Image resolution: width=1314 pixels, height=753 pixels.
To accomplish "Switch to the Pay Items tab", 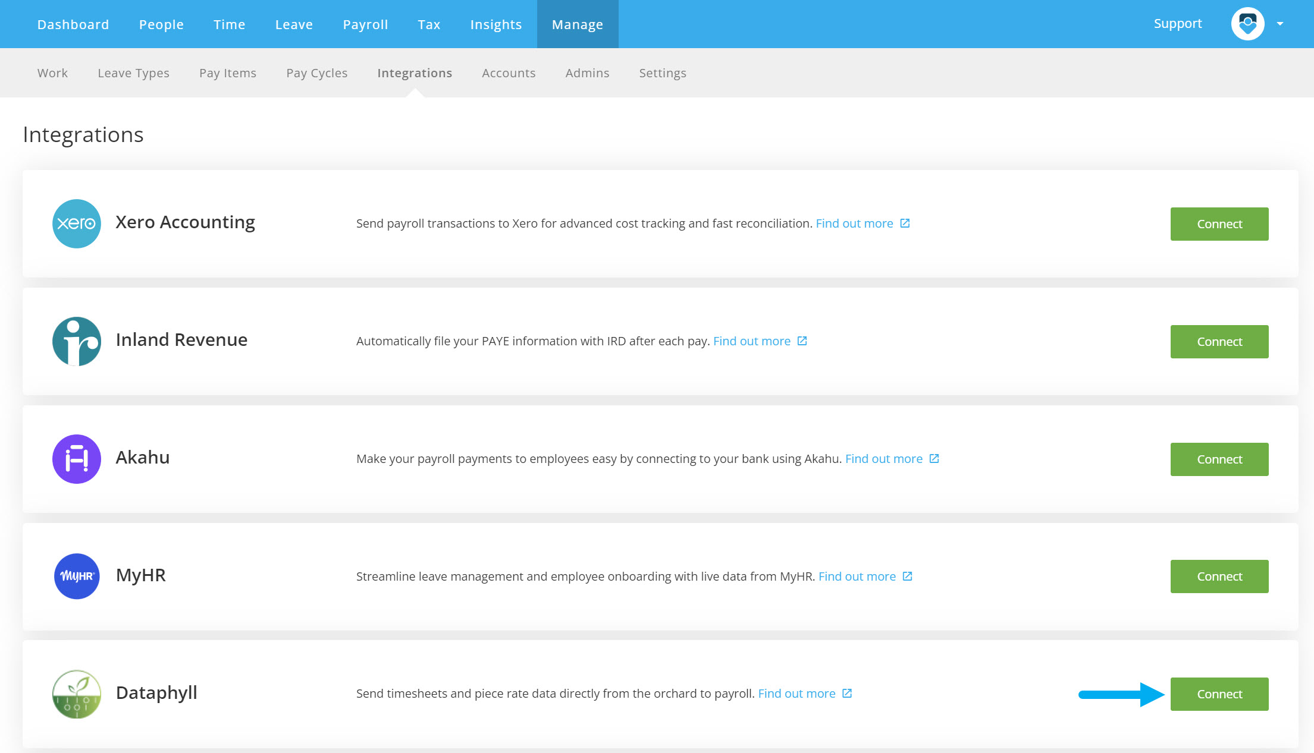I will [228, 73].
